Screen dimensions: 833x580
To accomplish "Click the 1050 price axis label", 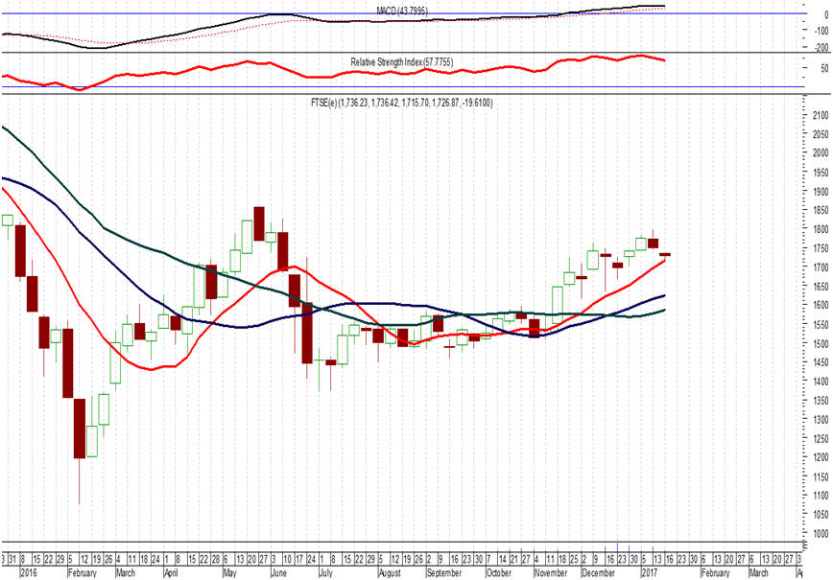I will pos(821,515).
